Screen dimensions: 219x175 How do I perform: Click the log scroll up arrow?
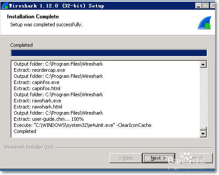[203, 64]
